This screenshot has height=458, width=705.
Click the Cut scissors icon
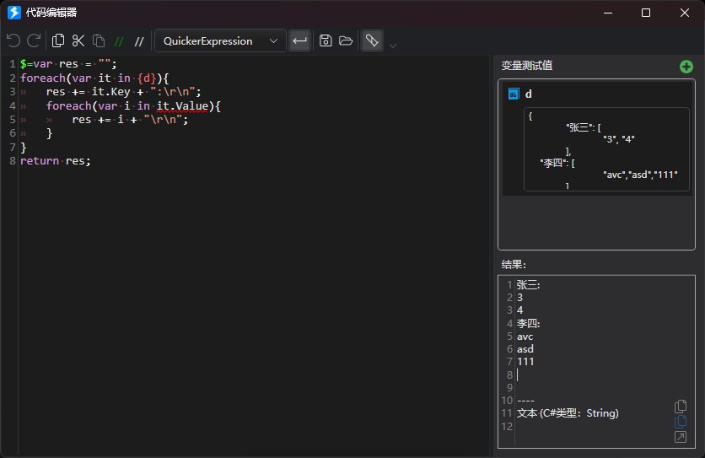(78, 41)
